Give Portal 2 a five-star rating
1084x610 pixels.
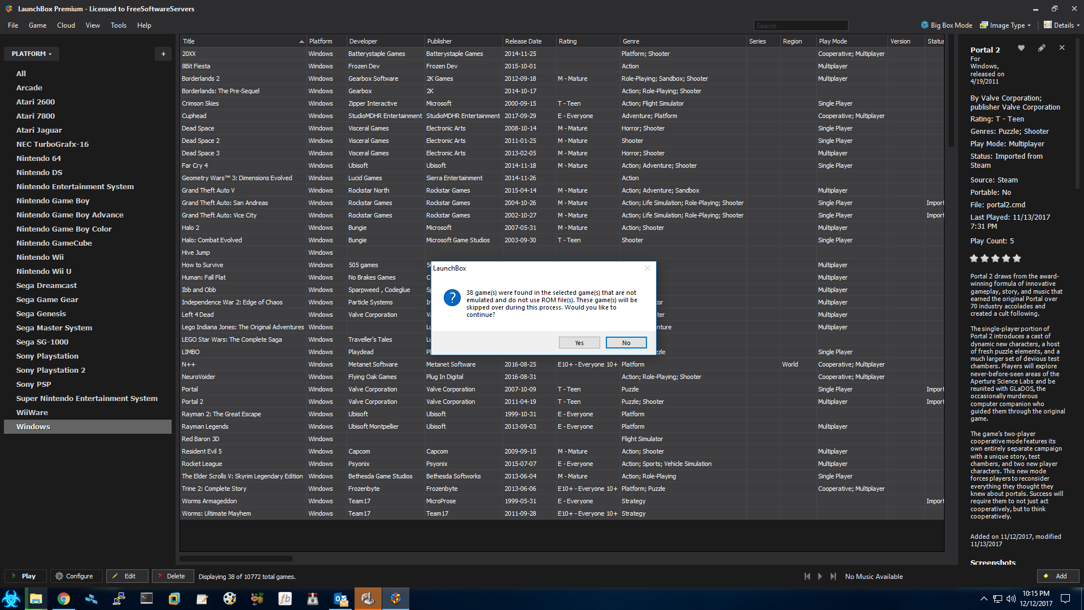pos(1017,258)
